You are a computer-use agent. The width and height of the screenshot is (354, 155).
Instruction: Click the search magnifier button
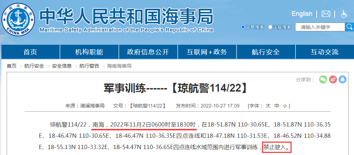(349, 27)
